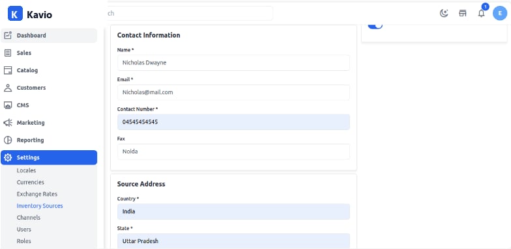This screenshot has height=249, width=511.
Task: Click the Fax field containing Noida
Action: click(x=233, y=152)
